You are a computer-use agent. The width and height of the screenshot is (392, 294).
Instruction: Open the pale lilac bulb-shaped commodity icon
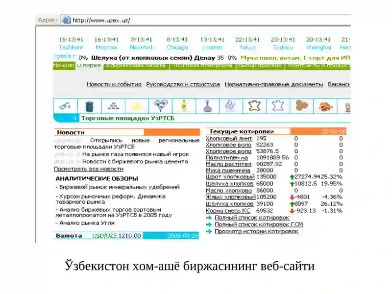tap(231, 106)
